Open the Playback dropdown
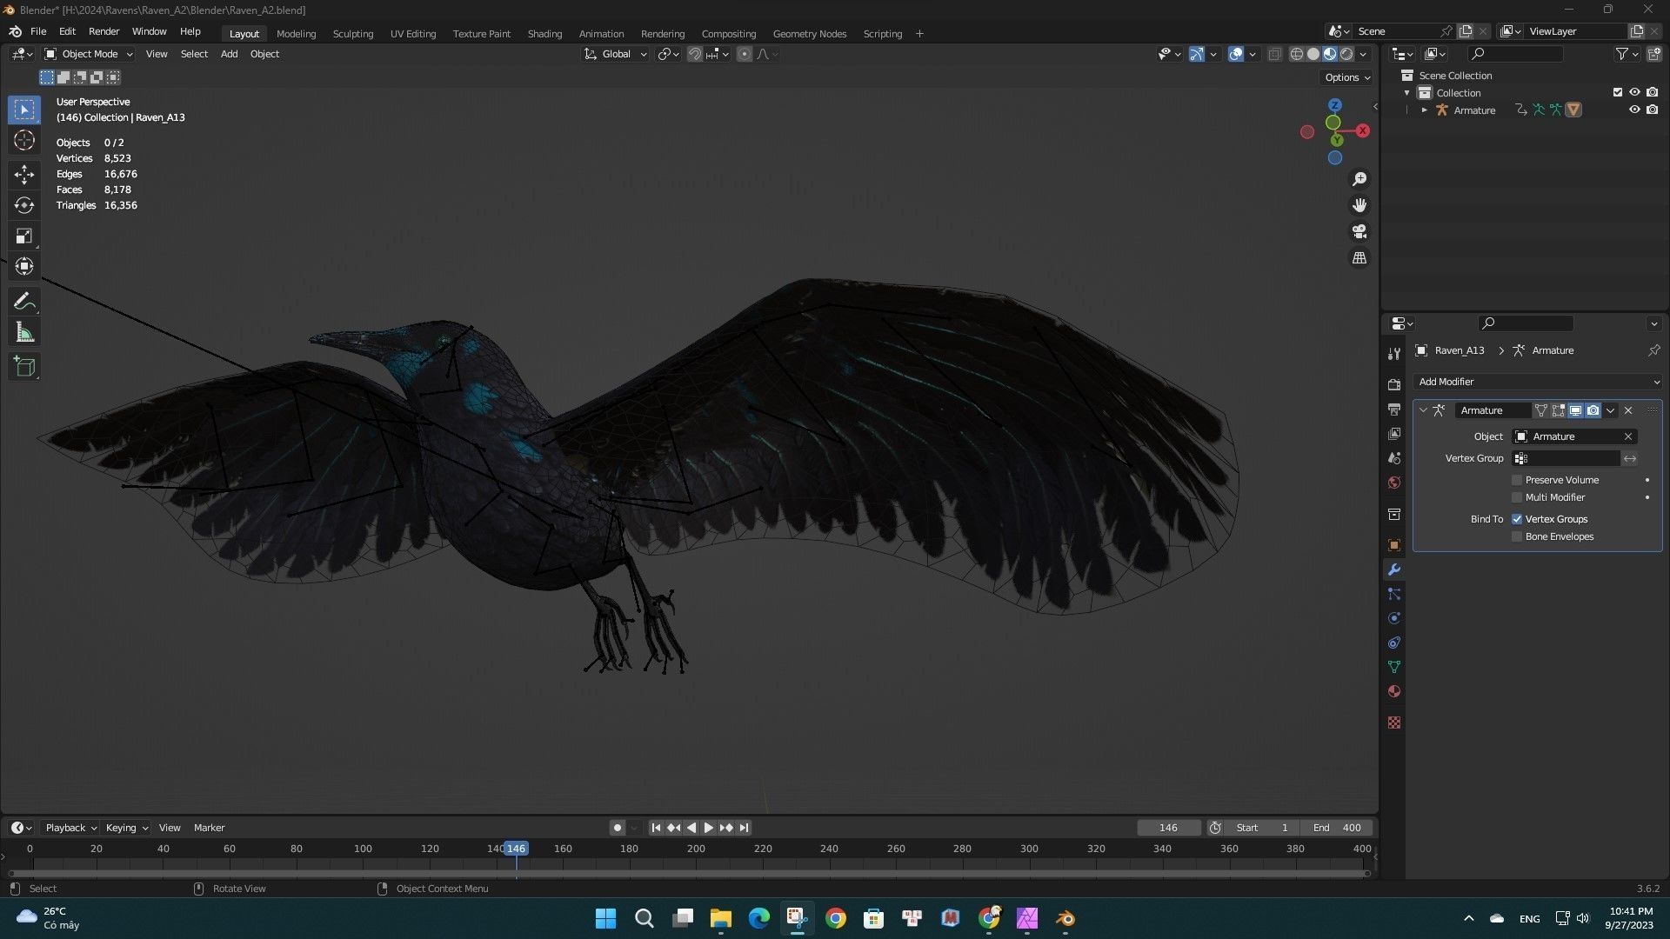The image size is (1670, 939). coord(70,828)
